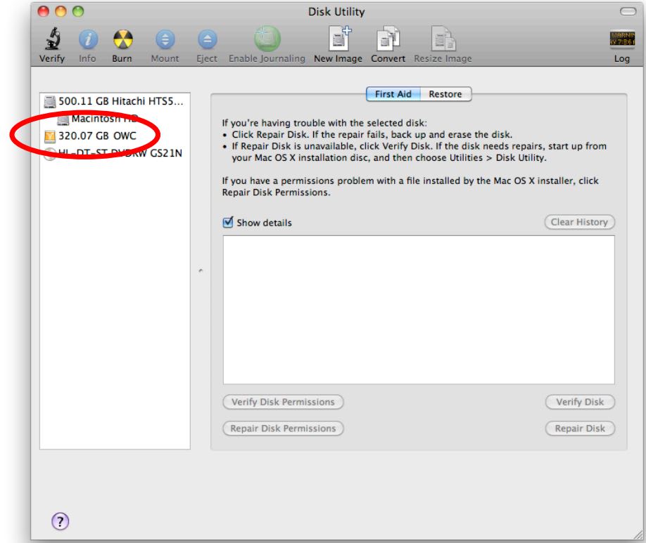Click the Clear History button

click(578, 220)
